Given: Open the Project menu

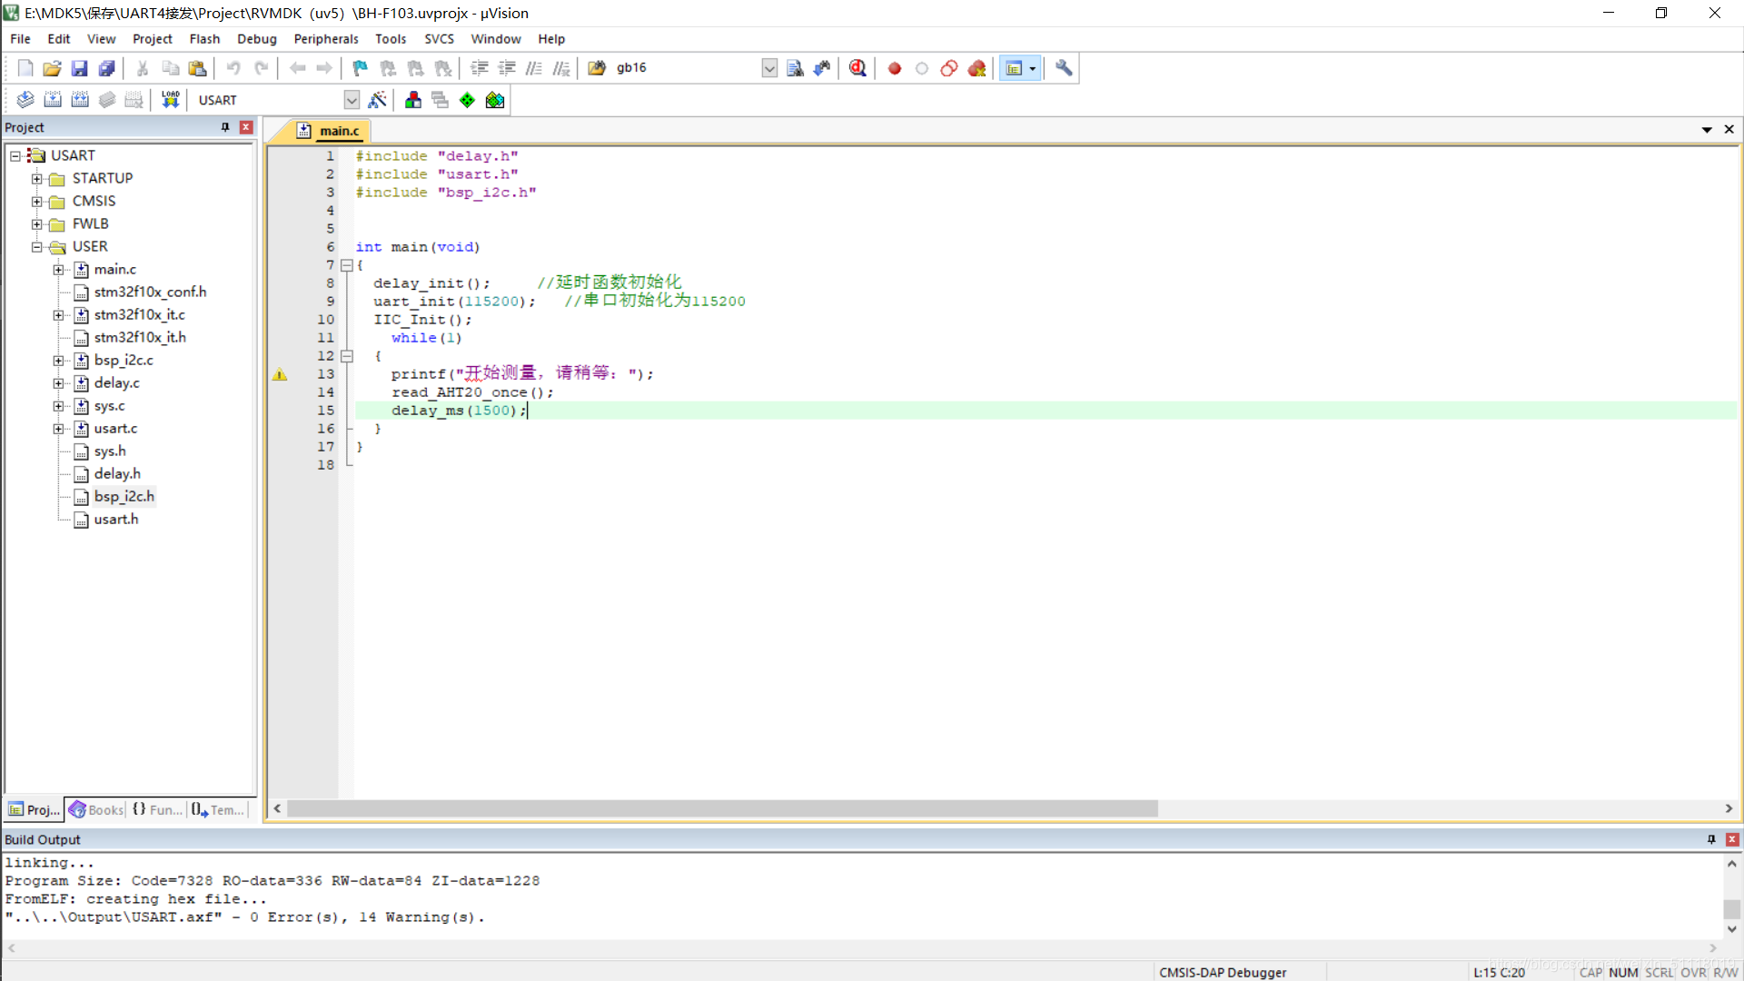Looking at the screenshot, I should click(x=153, y=39).
